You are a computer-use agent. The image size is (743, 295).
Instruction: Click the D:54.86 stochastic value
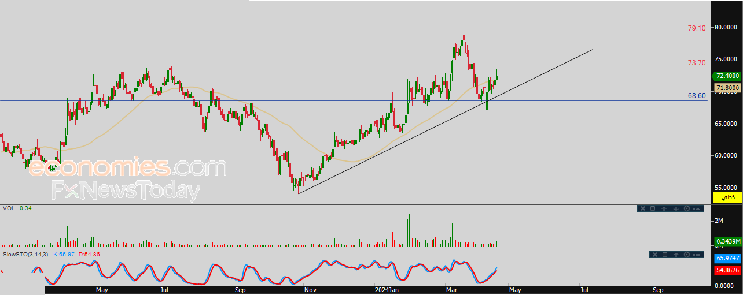tap(89, 255)
